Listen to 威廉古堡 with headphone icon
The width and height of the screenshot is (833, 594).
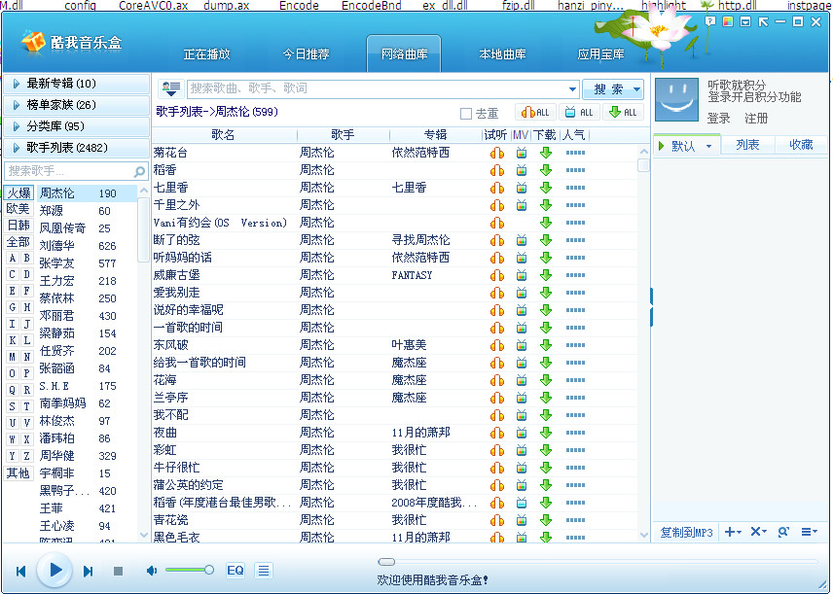(x=497, y=275)
